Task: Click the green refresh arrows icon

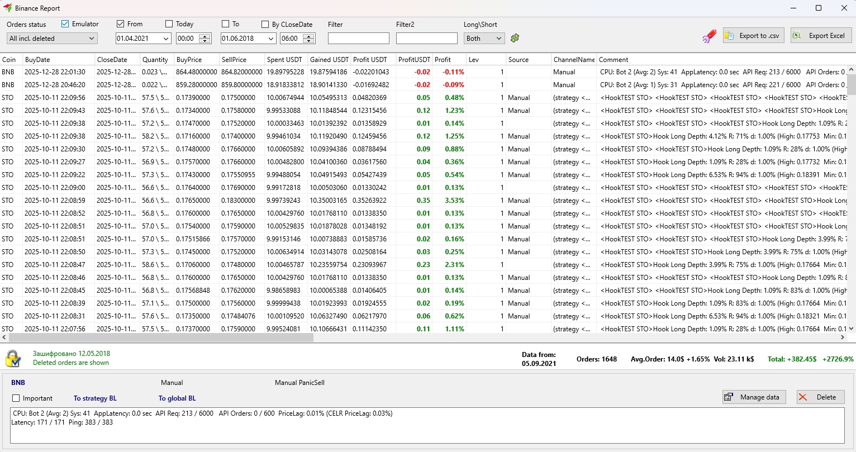Action: (x=515, y=38)
